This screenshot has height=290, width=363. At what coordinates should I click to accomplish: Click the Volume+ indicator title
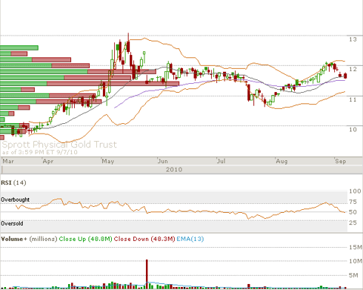point(14,239)
